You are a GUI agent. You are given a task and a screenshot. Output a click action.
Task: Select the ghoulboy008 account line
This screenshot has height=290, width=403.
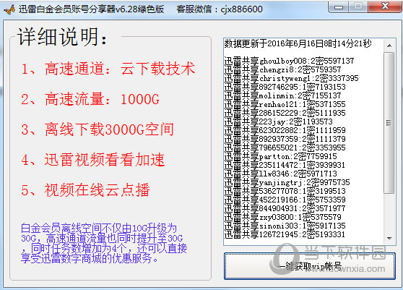289,61
